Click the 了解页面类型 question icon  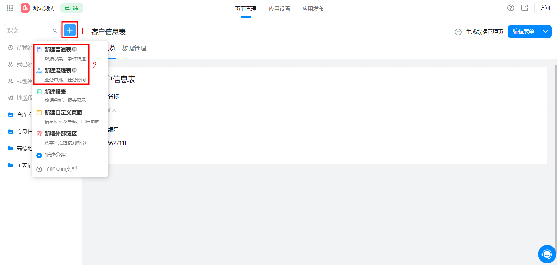(39, 169)
